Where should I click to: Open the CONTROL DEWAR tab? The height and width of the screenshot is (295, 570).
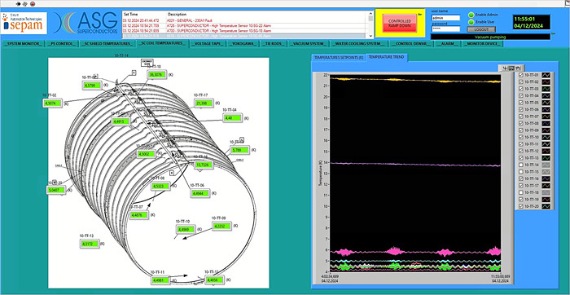[412, 44]
